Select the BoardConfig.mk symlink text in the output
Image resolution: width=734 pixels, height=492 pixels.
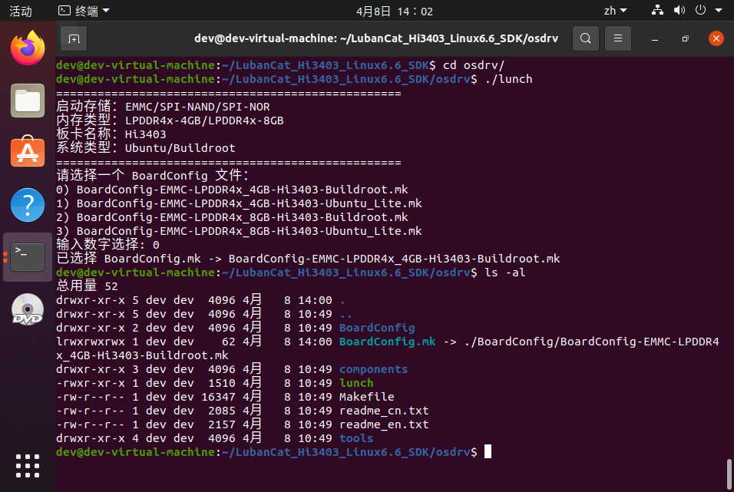[387, 342]
